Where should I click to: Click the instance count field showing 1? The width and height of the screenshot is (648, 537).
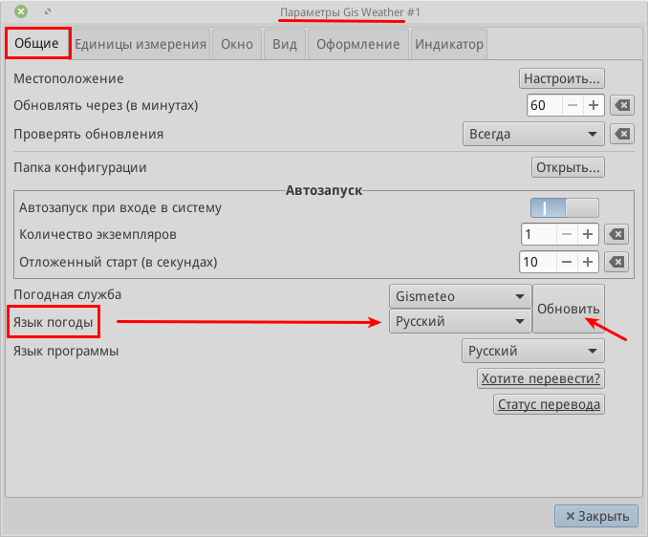pos(538,235)
